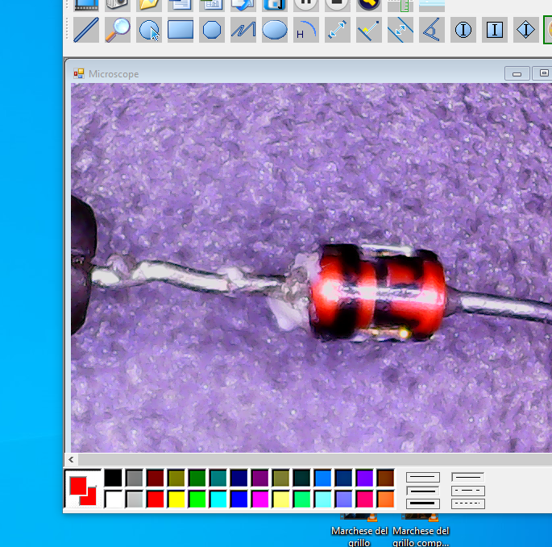Screen dimensions: 552x547
Task: Select the rectangle measurement tool
Action: click(181, 30)
